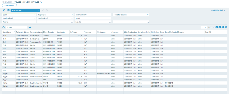Click the Szűrés search input

click(17, 27)
